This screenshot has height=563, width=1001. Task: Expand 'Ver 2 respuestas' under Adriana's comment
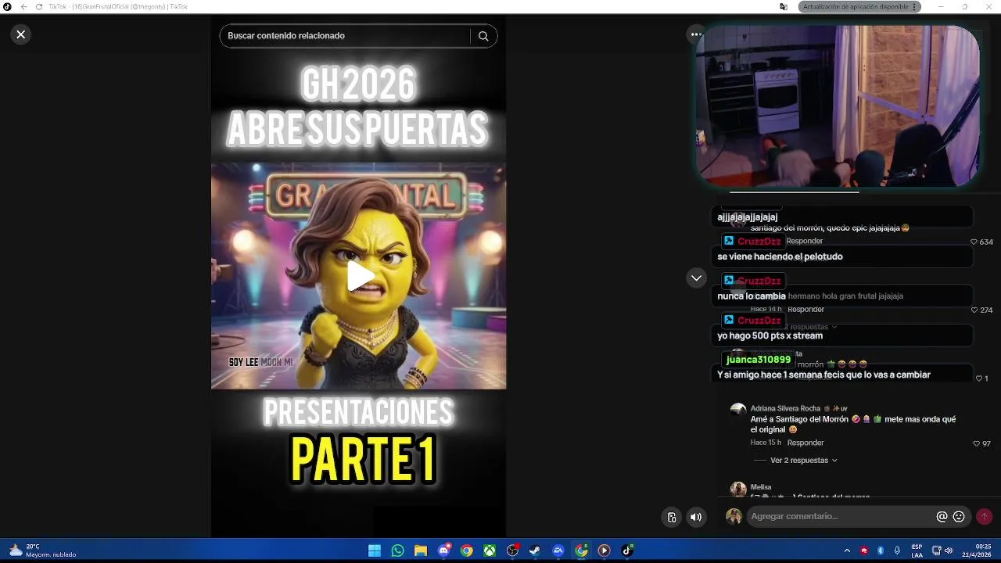(803, 461)
